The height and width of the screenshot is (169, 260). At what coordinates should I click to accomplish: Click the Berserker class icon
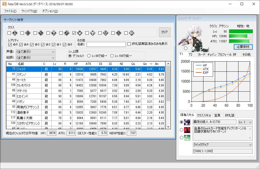[93, 33]
